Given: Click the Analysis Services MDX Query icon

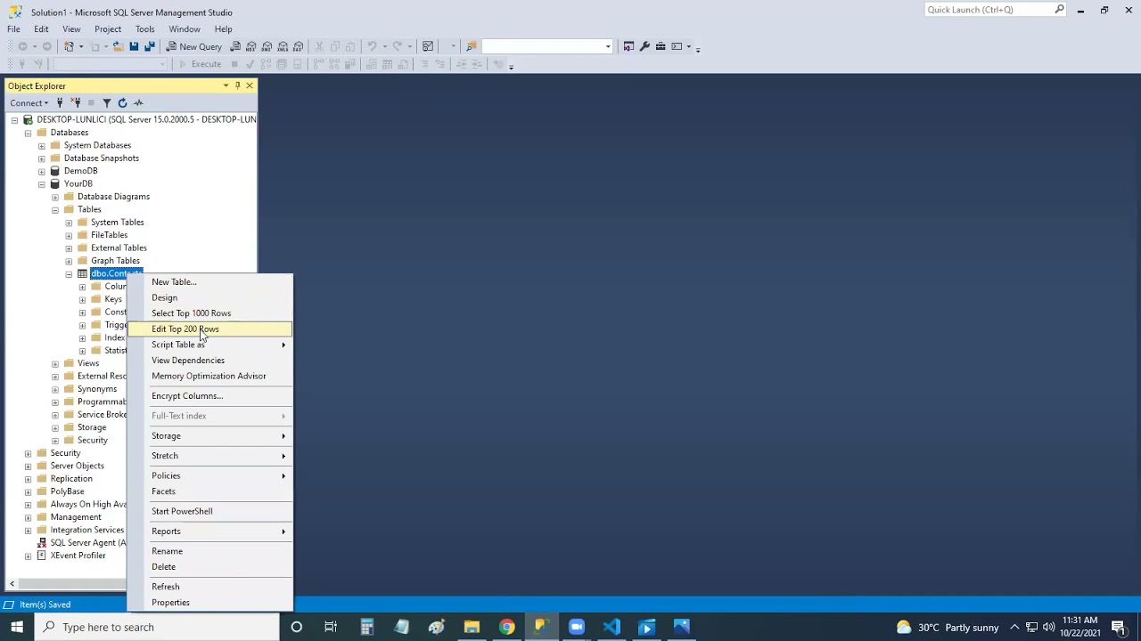Looking at the screenshot, I should point(251,46).
